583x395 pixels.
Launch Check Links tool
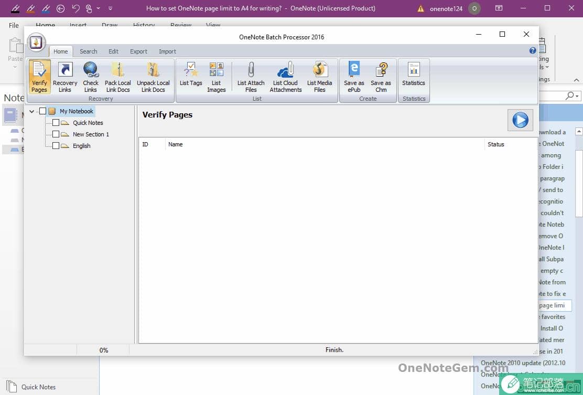(x=90, y=77)
